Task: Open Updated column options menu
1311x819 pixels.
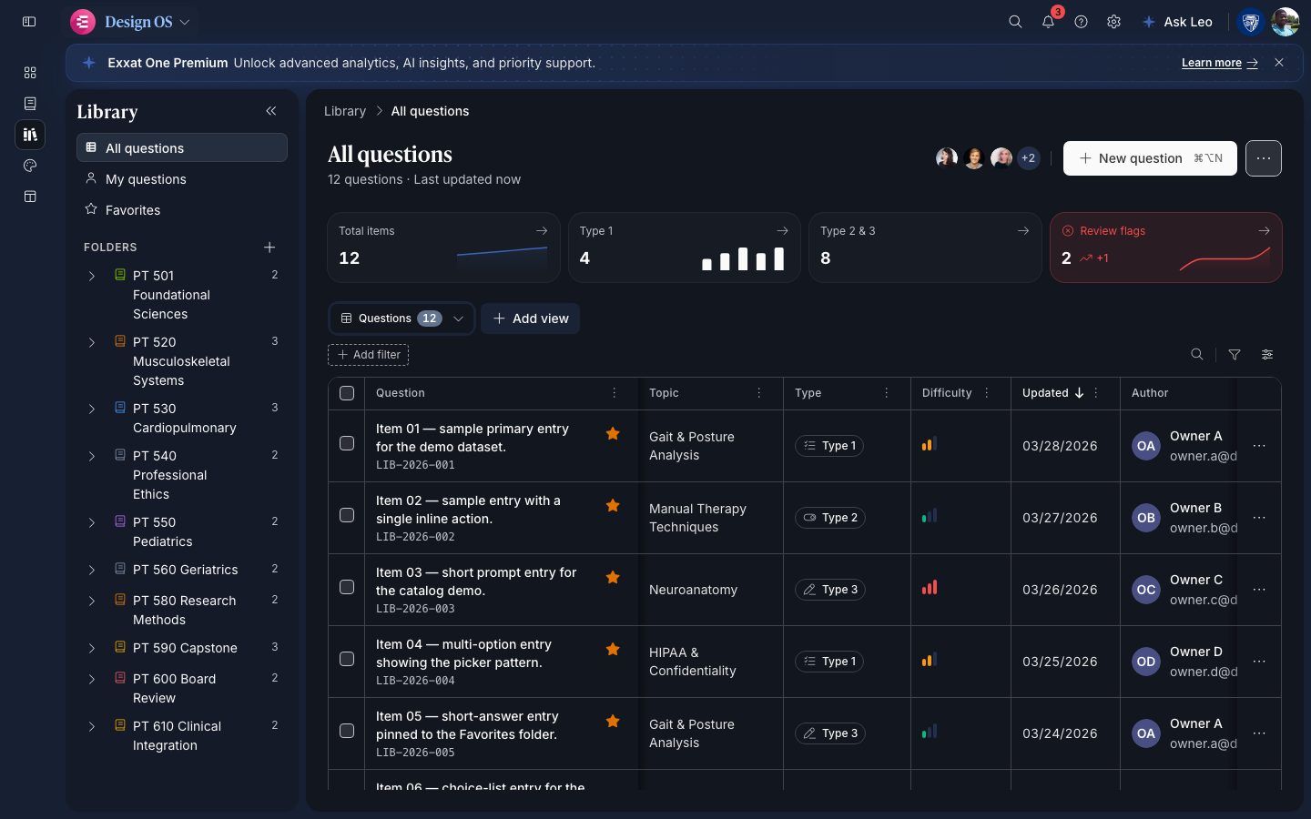Action: [1096, 393]
